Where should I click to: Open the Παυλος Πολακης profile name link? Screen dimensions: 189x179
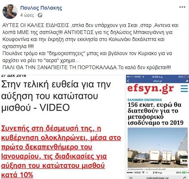(x=41, y=8)
